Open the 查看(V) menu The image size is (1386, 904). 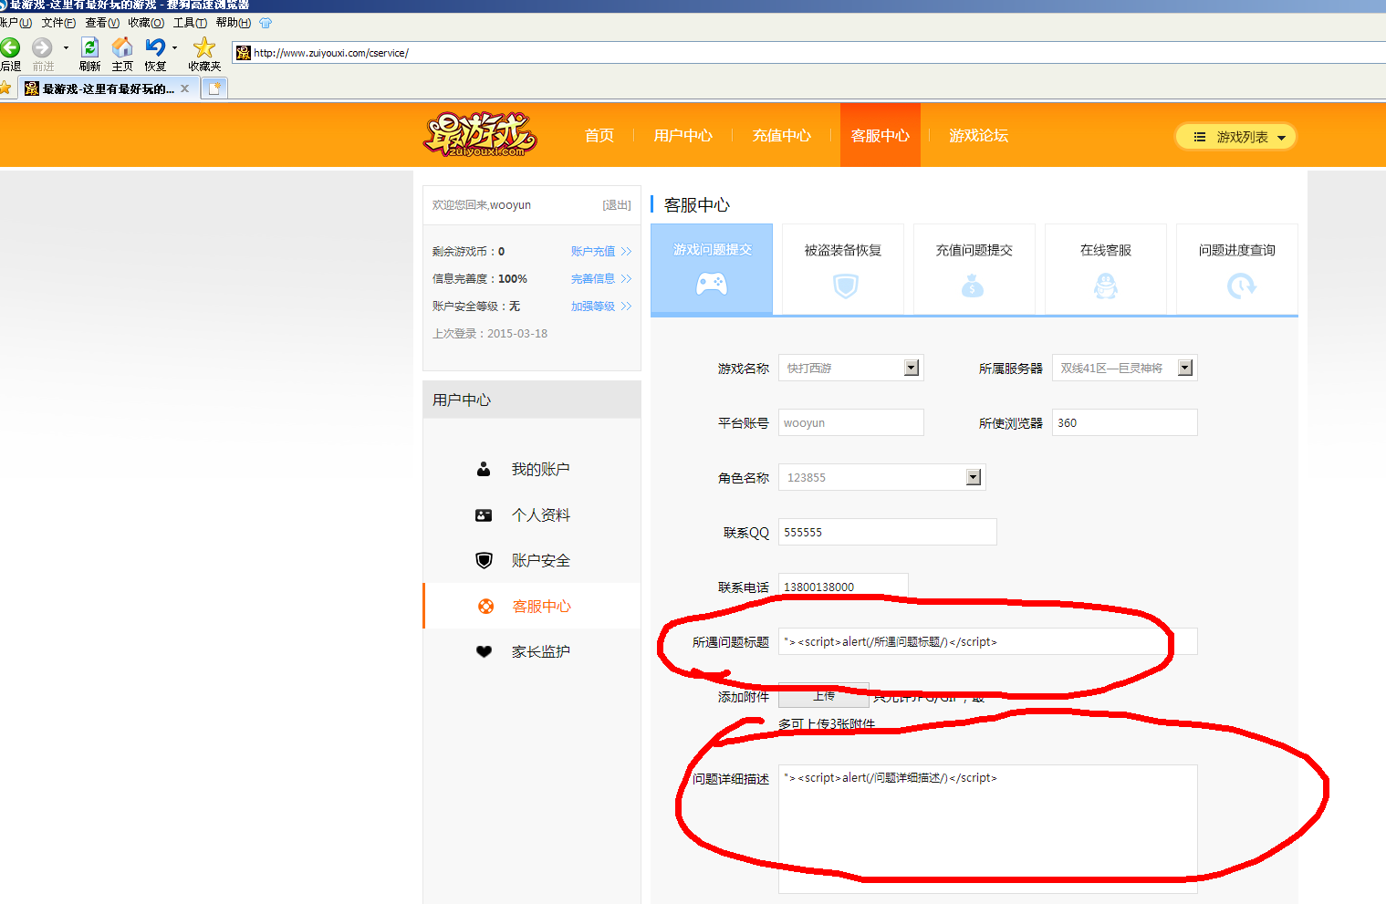click(x=102, y=23)
